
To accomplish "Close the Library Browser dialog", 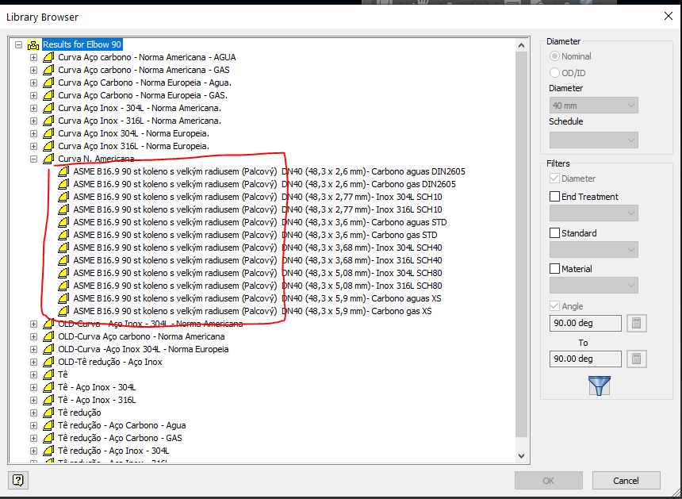I will point(668,17).
